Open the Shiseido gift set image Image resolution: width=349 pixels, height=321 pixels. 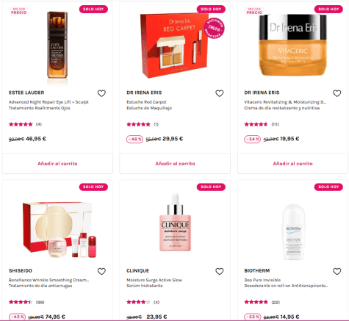click(x=59, y=229)
